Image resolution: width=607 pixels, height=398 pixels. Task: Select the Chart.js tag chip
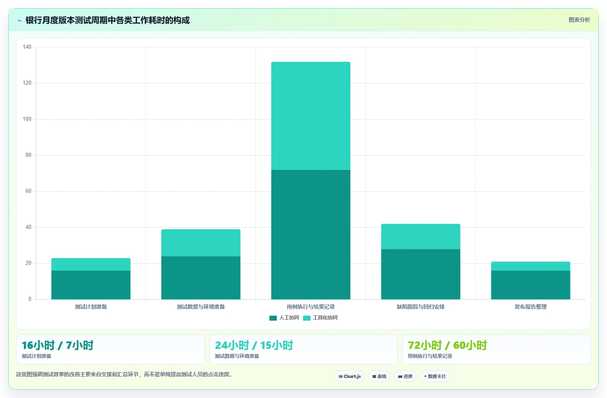[350, 376]
